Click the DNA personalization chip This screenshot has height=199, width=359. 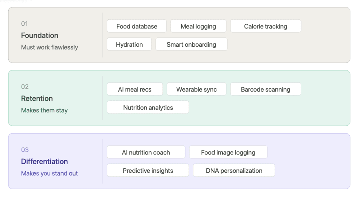pos(234,171)
